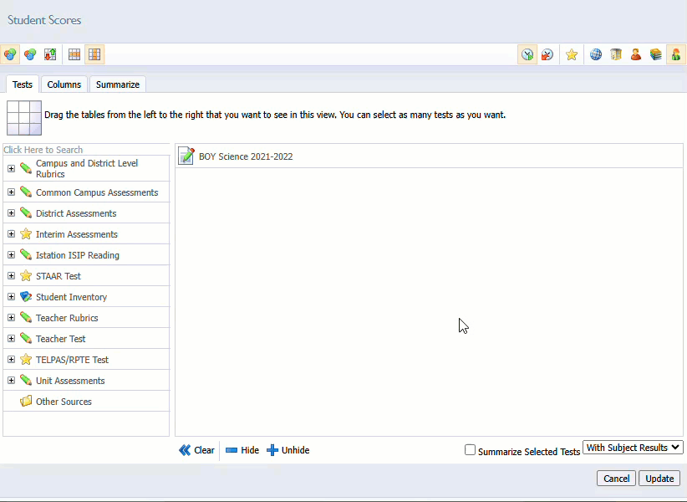Image resolution: width=687 pixels, height=502 pixels.
Task: Click the Student Inventory blue icon
Action: (x=26, y=297)
